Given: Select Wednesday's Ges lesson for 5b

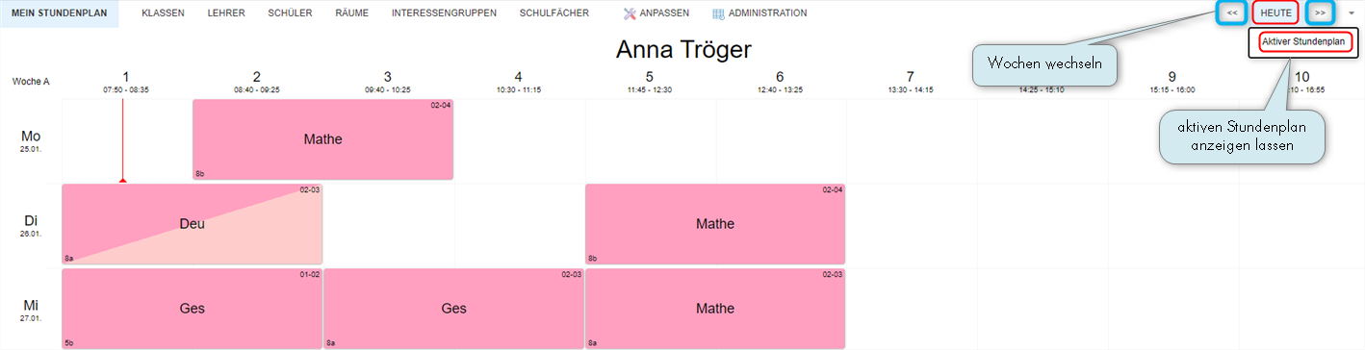Looking at the screenshot, I should [193, 309].
